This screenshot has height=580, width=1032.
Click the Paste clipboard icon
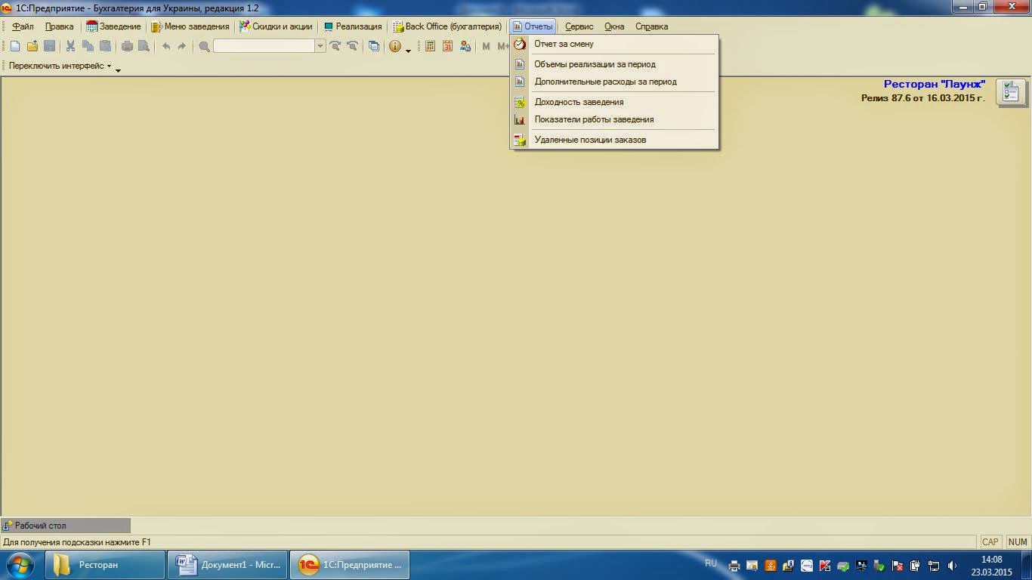[x=105, y=46]
